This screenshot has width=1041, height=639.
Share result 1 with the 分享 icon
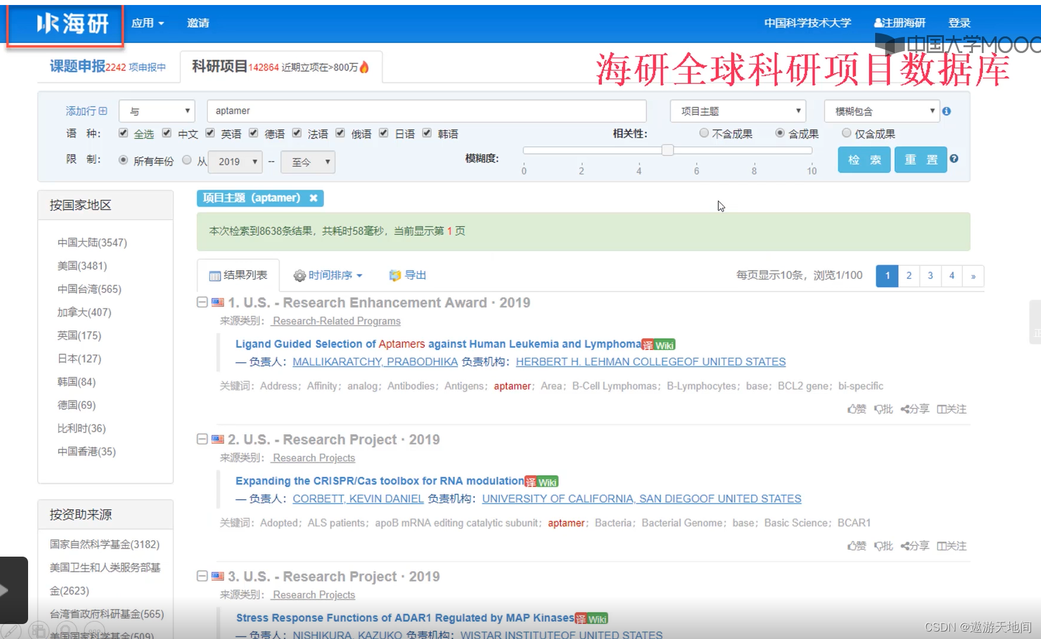coord(915,409)
